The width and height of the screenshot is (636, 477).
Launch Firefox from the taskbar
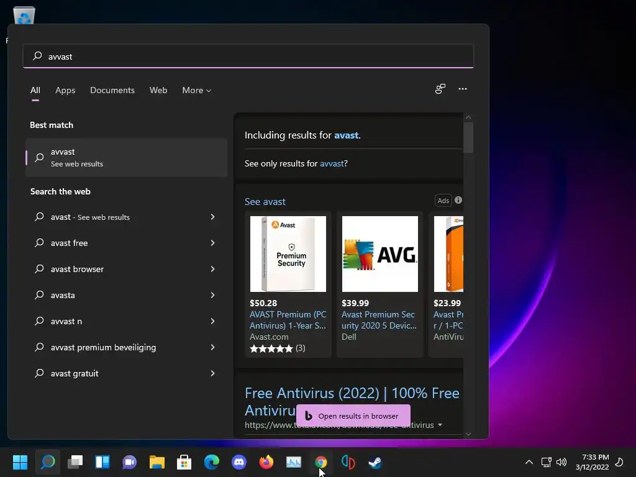click(x=266, y=462)
